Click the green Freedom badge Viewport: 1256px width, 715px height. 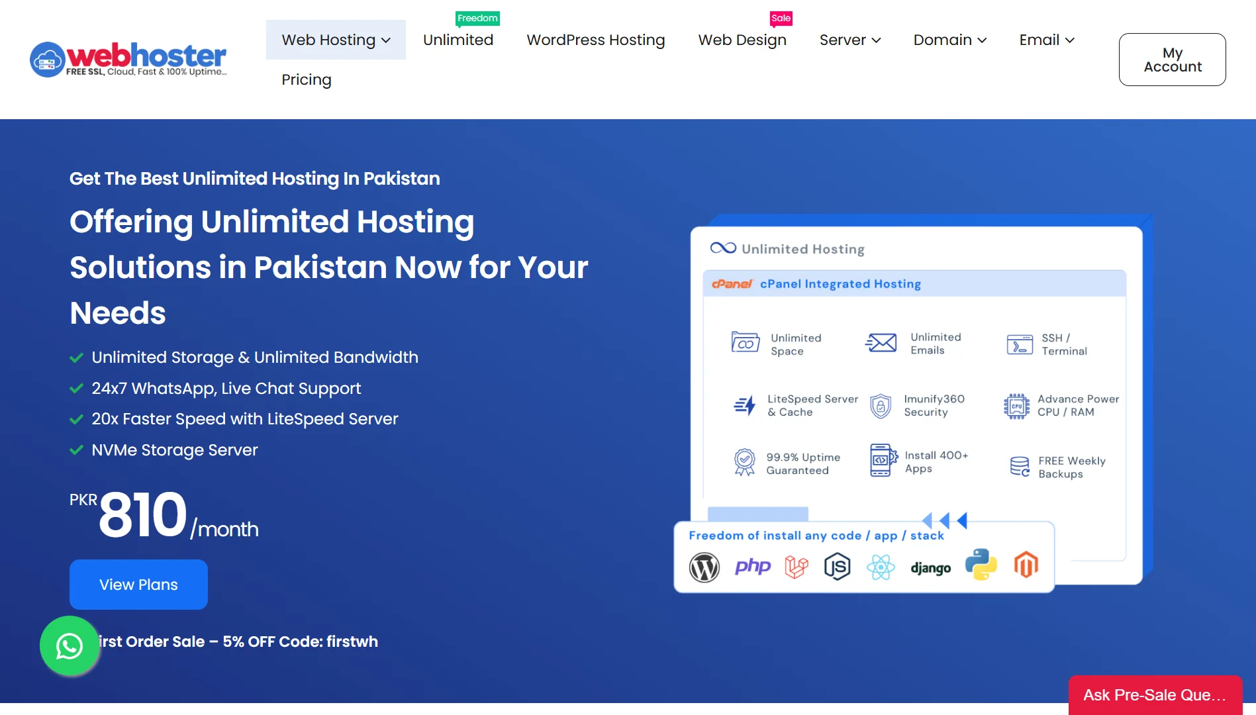coord(477,18)
